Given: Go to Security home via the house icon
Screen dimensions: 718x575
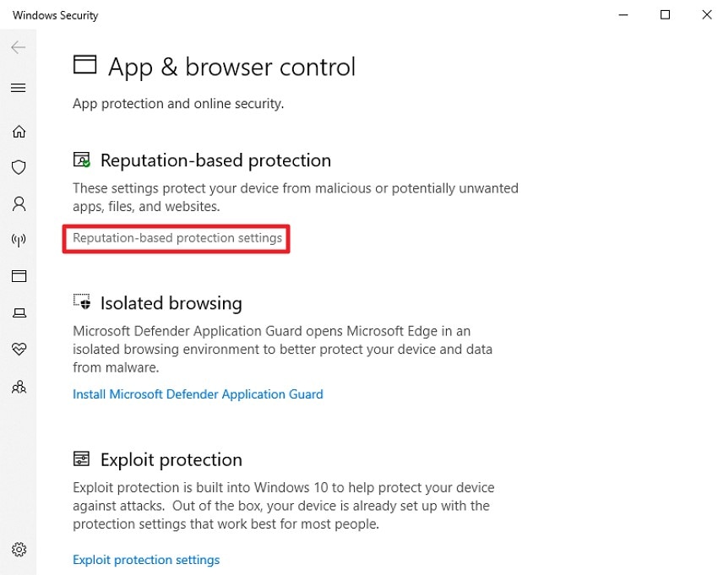Looking at the screenshot, I should 19,132.
